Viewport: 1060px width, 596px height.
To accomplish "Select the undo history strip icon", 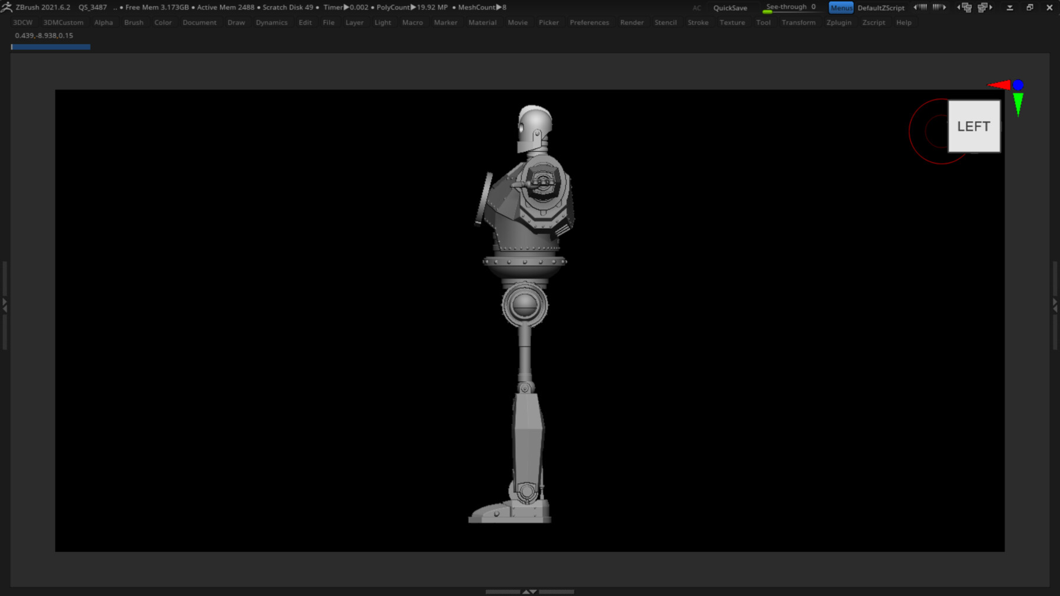I will tap(920, 7).
